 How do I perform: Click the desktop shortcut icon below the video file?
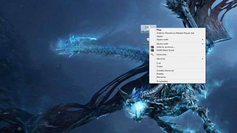coord(146,41)
